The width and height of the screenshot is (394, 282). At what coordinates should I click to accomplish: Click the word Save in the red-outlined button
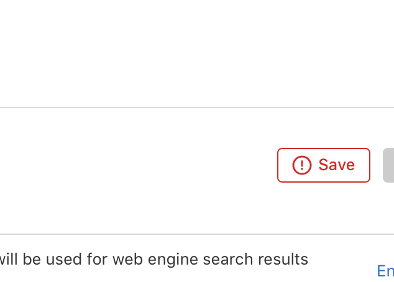pyautogui.click(x=336, y=165)
